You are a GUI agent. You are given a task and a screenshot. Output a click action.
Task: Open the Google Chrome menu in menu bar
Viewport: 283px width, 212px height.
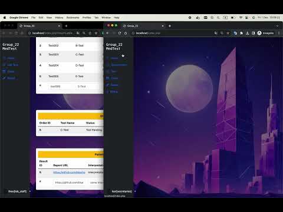coord(19,18)
